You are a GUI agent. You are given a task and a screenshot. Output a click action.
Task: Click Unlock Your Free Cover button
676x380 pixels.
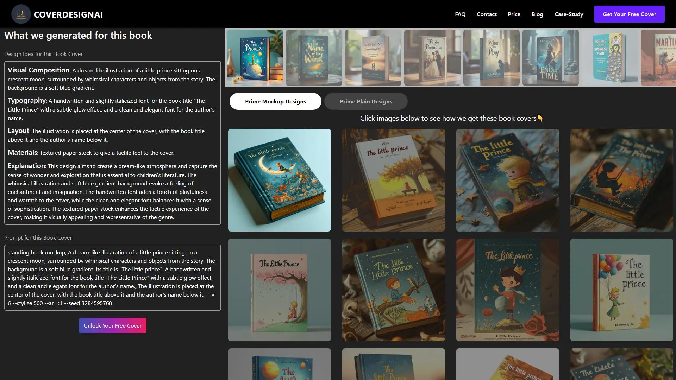pyautogui.click(x=112, y=325)
